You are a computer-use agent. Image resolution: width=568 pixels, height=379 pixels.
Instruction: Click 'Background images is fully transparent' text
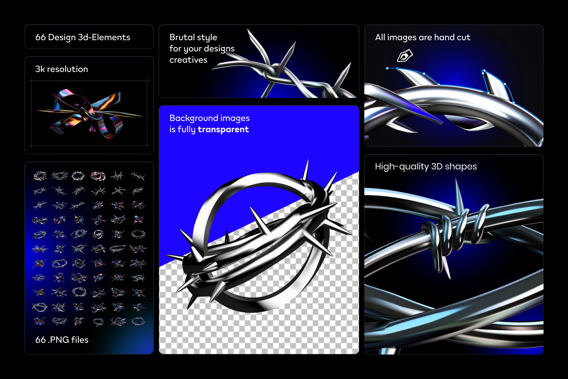tap(209, 124)
